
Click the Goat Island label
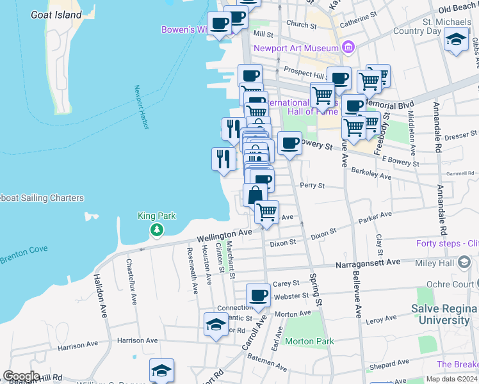click(56, 15)
